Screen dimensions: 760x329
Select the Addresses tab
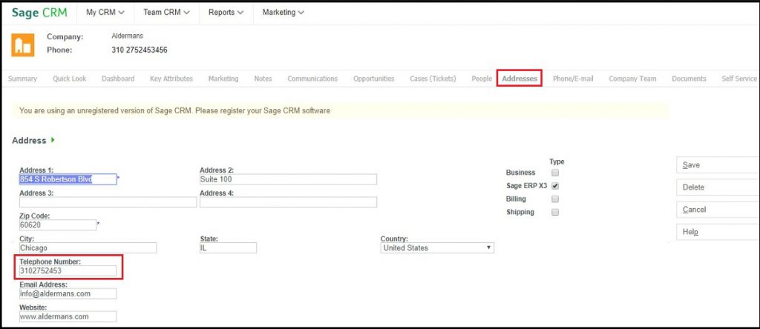pos(519,79)
